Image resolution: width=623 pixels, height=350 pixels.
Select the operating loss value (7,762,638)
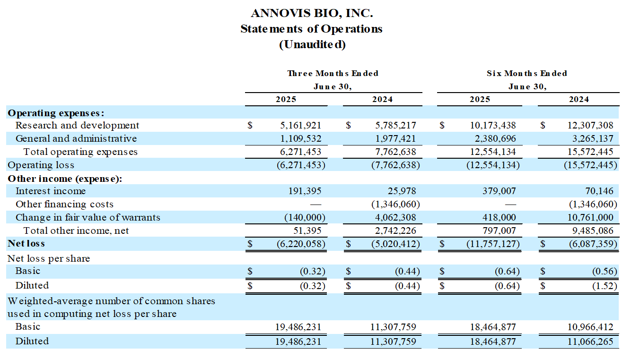[x=395, y=165]
